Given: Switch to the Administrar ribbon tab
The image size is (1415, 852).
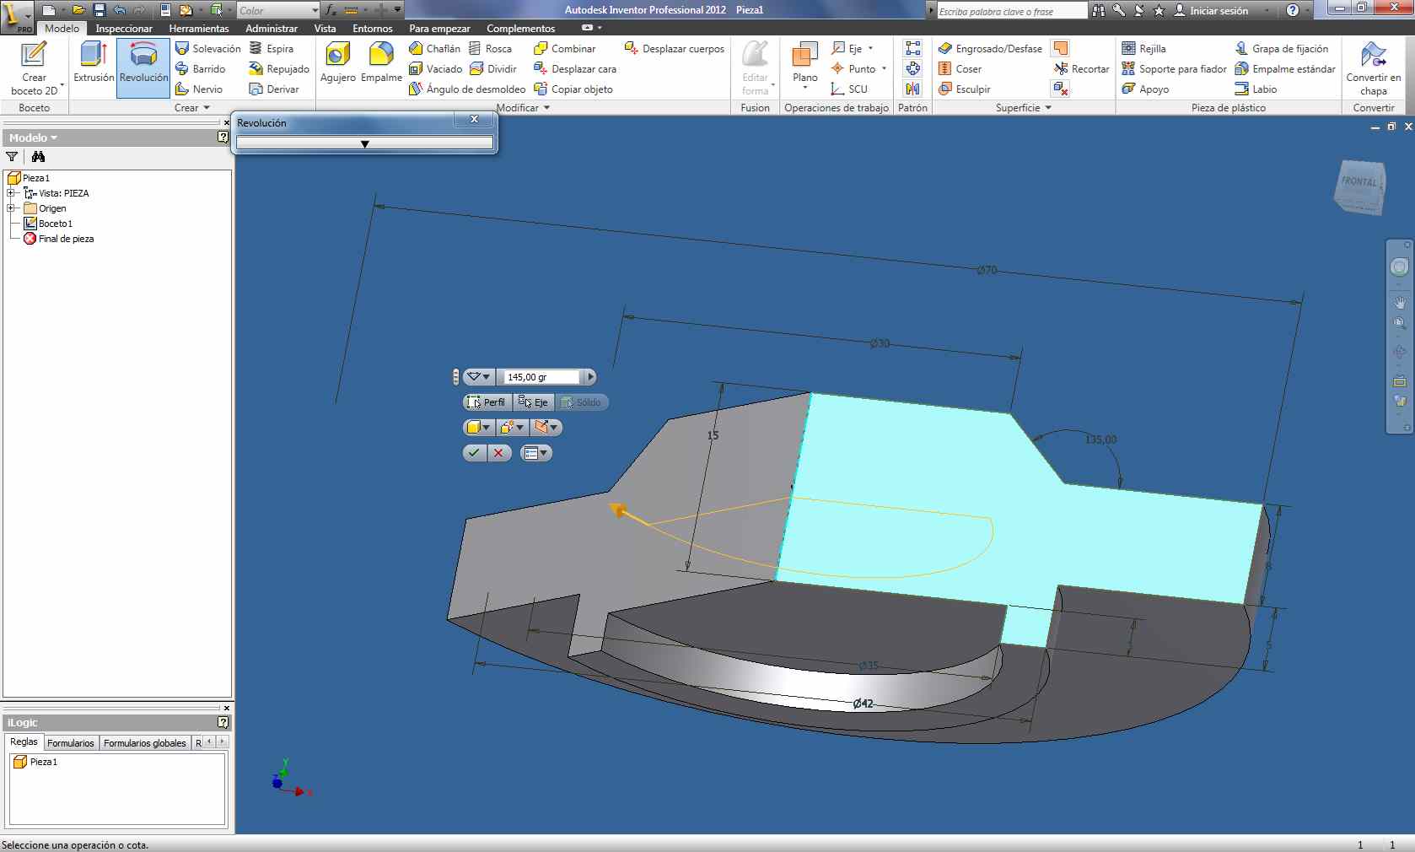Looking at the screenshot, I should tap(272, 28).
